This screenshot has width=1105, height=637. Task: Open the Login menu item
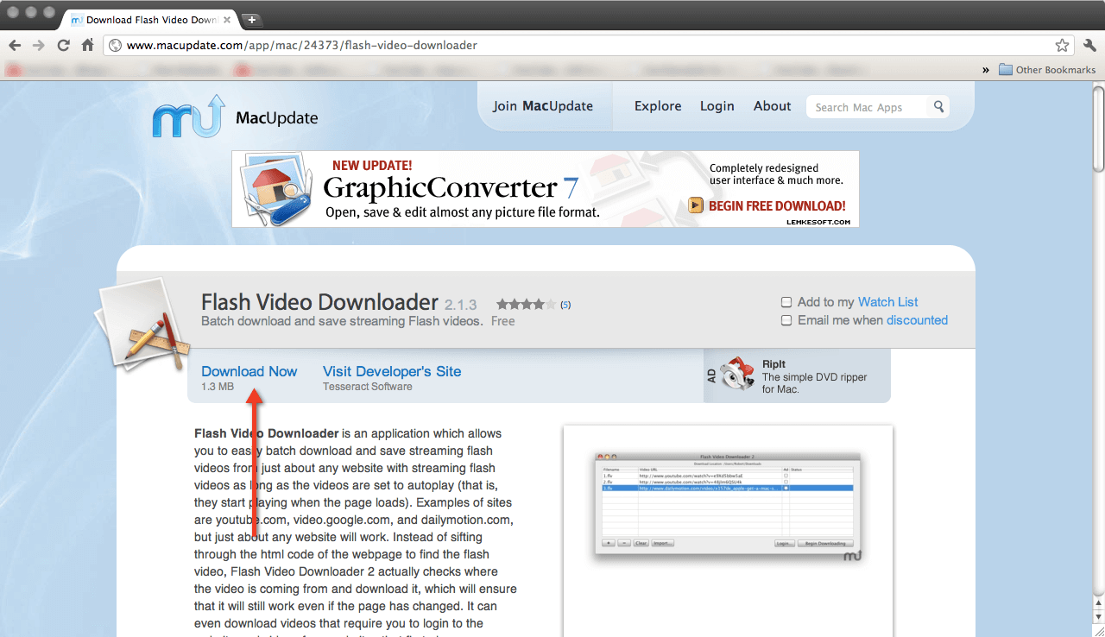click(x=717, y=106)
